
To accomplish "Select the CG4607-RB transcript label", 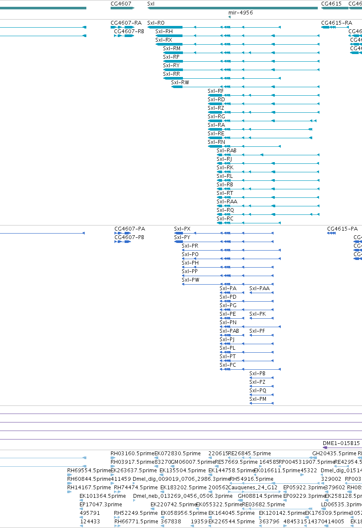I will [x=129, y=31].
